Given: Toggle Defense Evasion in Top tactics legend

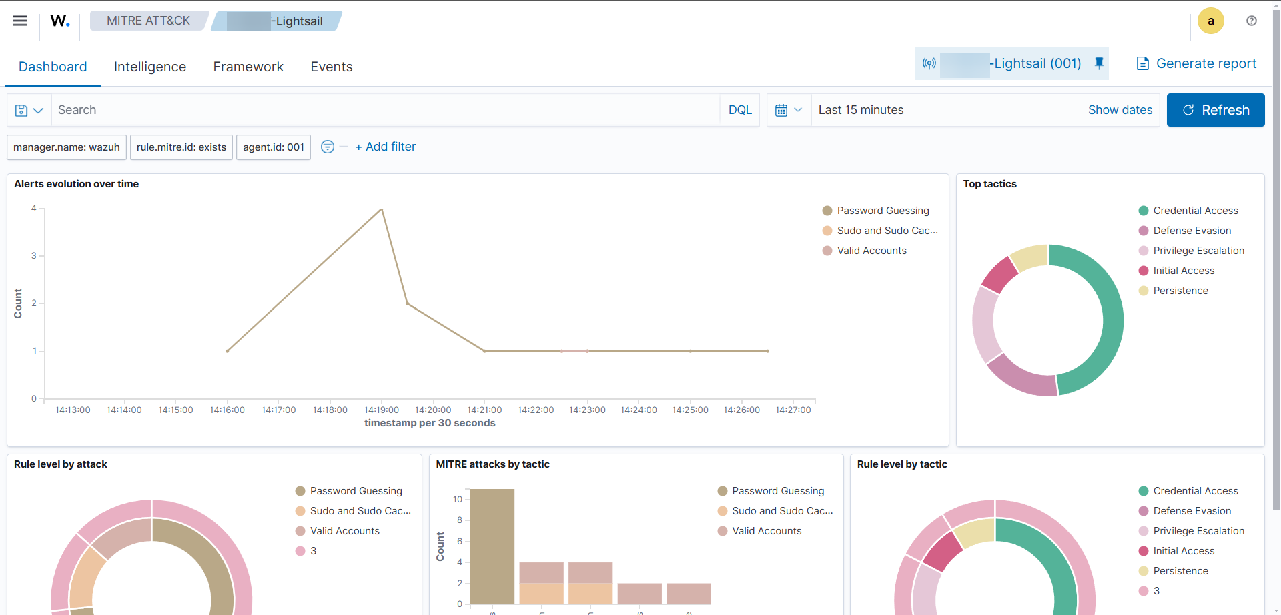Looking at the screenshot, I should [1185, 231].
